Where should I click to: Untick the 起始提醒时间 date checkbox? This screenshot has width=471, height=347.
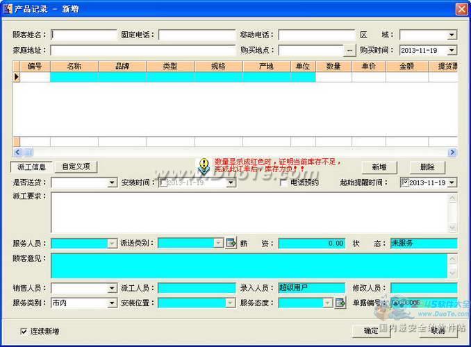point(405,183)
